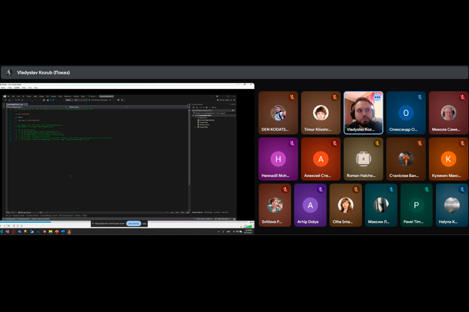The image size is (469, 312).
Task: Open the VLC Video menu
Action: point(9,87)
